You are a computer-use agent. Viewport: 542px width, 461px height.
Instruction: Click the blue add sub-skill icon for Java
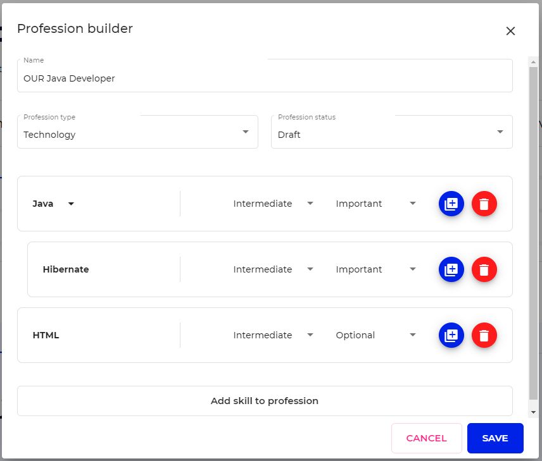point(451,204)
